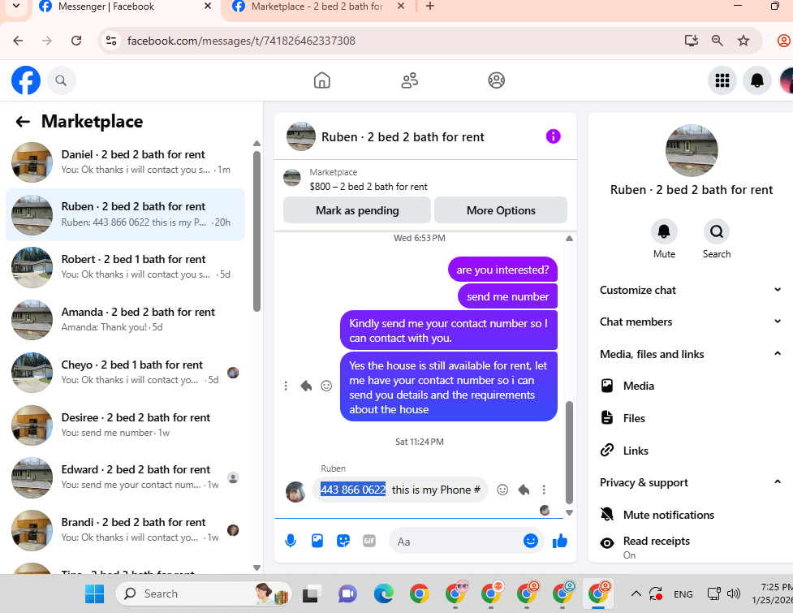Screen dimensions: 793x613
Task: Attach a photo using the image icon
Action: click(x=317, y=542)
